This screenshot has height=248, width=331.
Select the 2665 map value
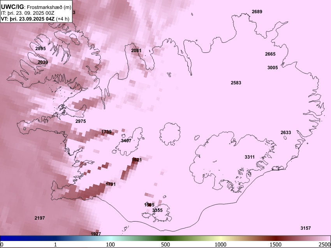(270, 54)
